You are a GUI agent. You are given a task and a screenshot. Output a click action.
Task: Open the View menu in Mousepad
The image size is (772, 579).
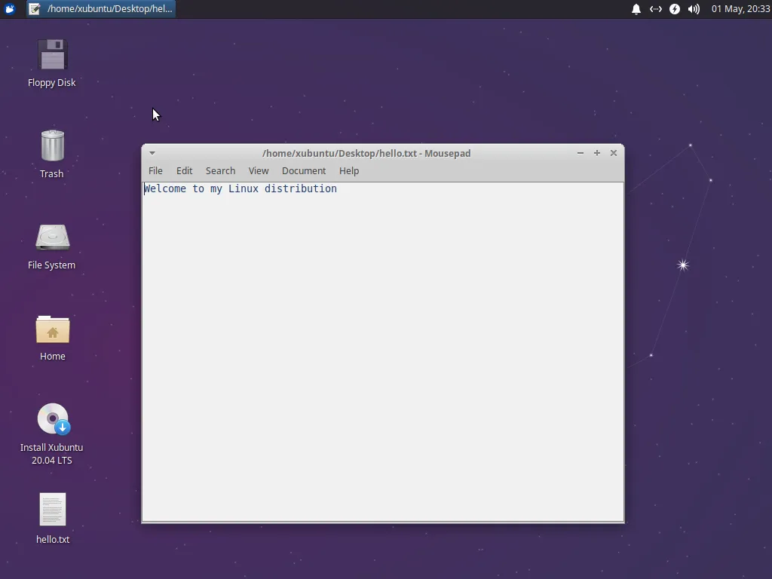pos(259,171)
